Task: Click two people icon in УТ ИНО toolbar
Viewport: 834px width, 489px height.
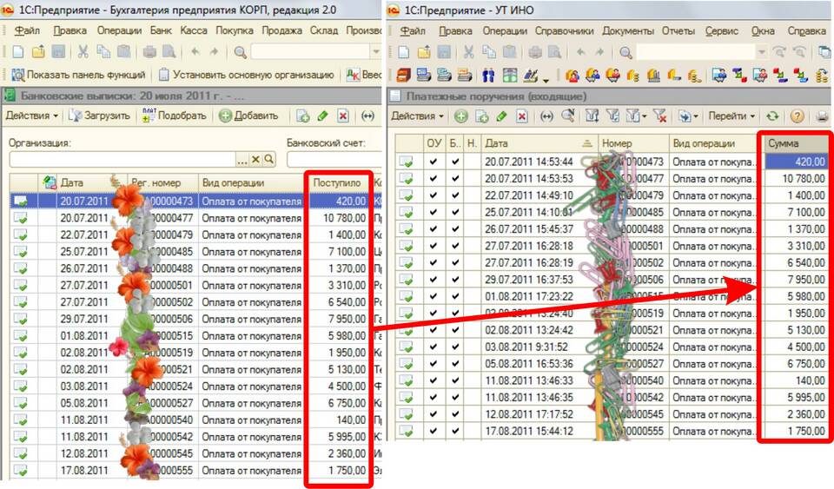Action: [488, 75]
